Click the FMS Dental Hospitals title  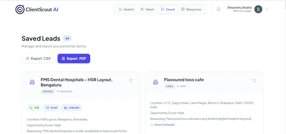[x=77, y=82]
